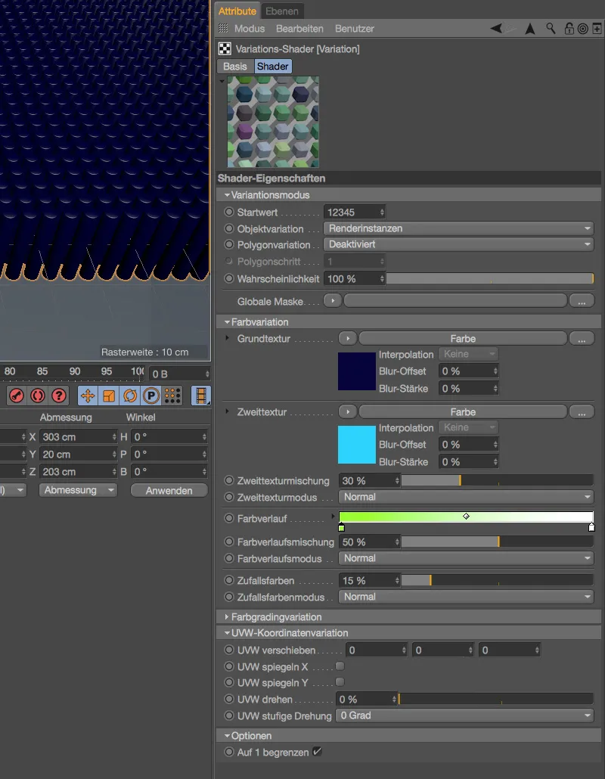
Task: Click the up arrow navigation icon
Action: point(530,29)
